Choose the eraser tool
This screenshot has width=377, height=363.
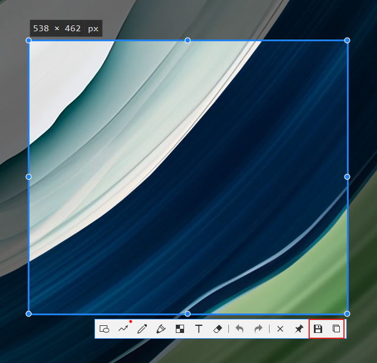(x=218, y=329)
